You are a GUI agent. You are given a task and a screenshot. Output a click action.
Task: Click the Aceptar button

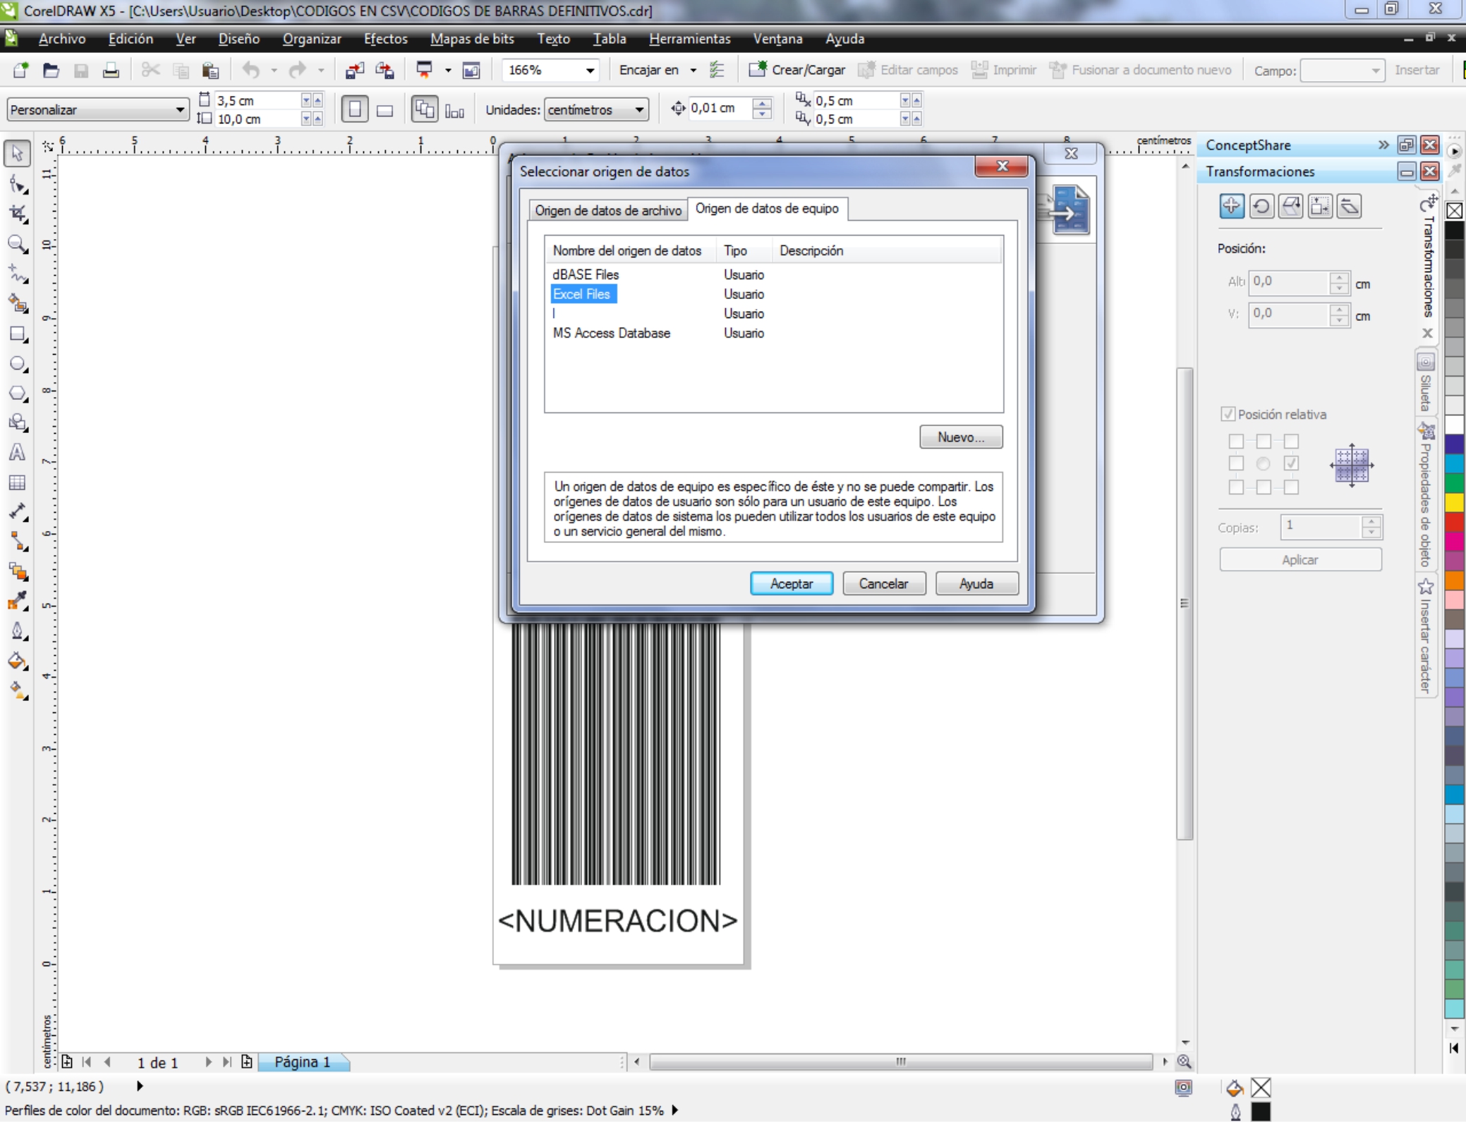coord(791,584)
